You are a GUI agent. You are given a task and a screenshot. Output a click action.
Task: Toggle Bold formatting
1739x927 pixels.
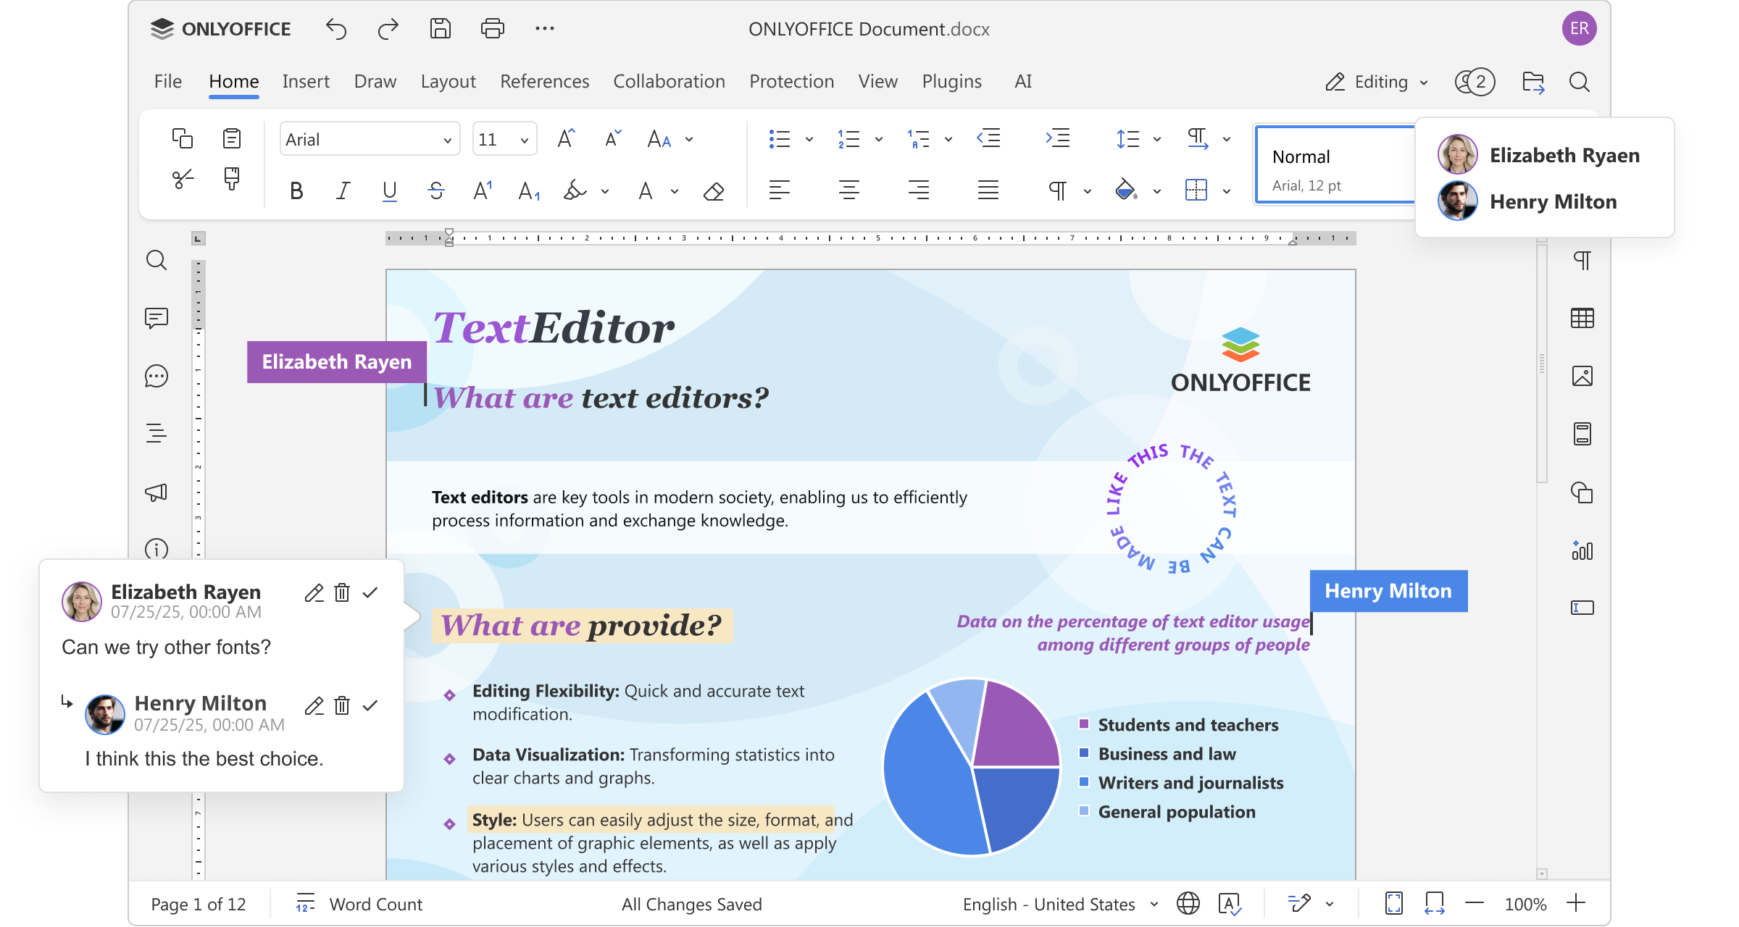[296, 191]
